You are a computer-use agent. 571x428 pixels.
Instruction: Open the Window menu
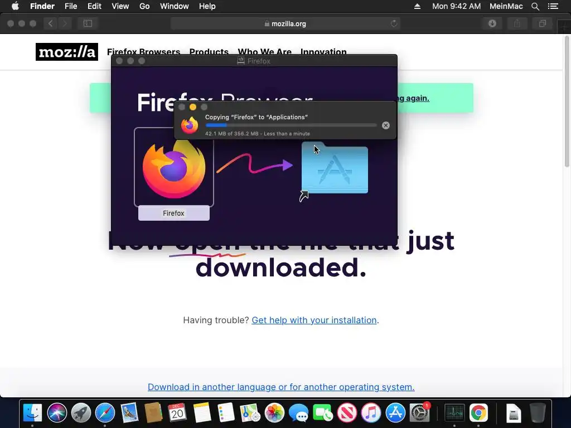point(175,6)
